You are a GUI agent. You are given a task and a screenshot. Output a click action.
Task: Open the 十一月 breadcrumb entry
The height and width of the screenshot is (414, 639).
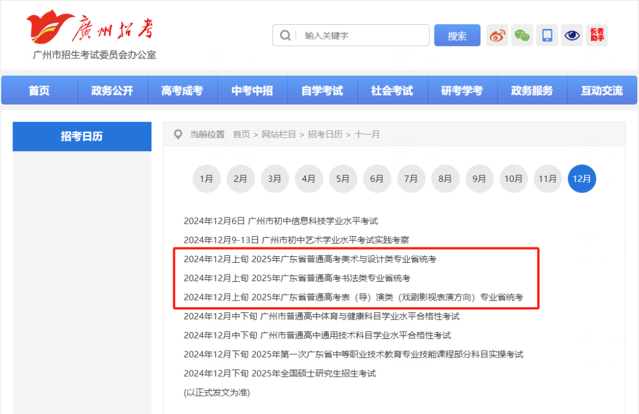pos(368,134)
